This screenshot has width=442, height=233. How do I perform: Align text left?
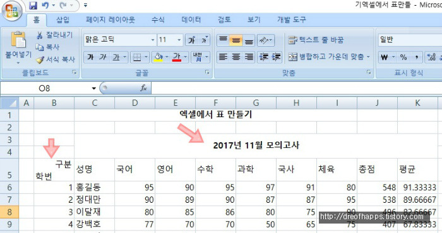click(x=223, y=57)
